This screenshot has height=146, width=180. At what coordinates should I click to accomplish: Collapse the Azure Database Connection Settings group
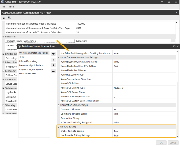pyautogui.click(x=59, y=58)
